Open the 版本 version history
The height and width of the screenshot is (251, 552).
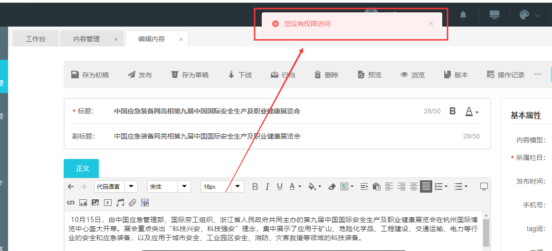click(456, 74)
